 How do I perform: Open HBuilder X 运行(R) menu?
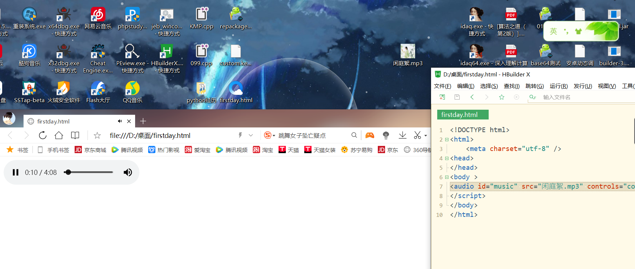point(559,86)
